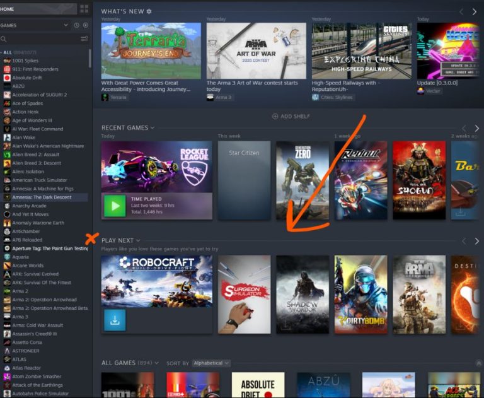The width and height of the screenshot is (484, 398).
Task: Open Sort By Alphabetical dropdown
Action: 211,363
